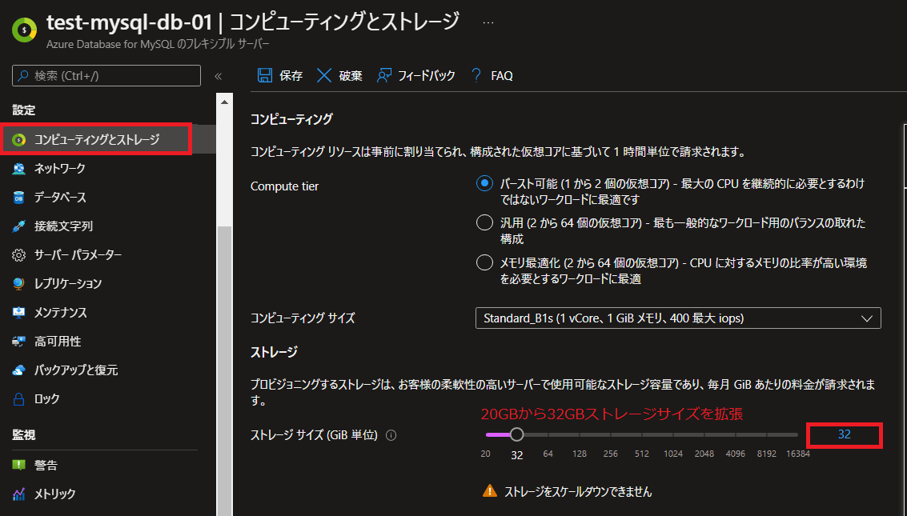Click the メトリック chart icon
The image size is (907, 516).
click(19, 494)
